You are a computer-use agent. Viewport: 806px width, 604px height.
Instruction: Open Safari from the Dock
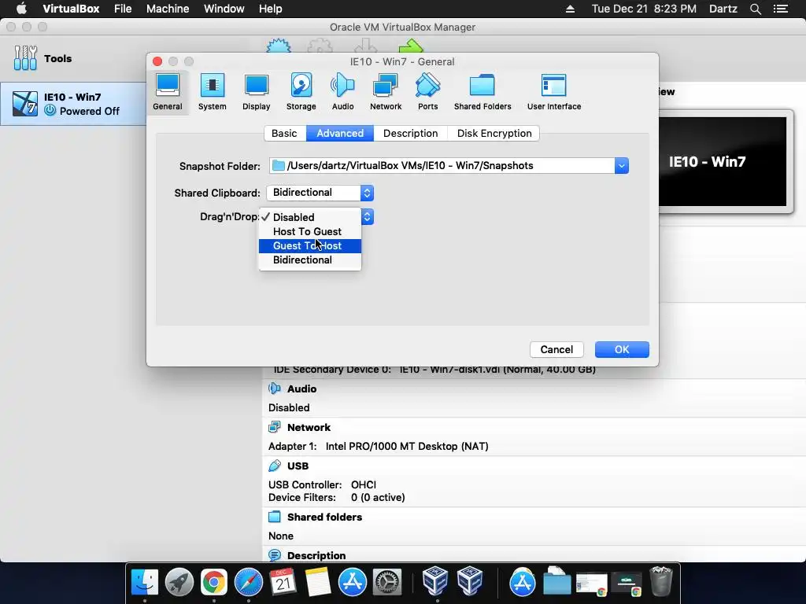[248, 582]
